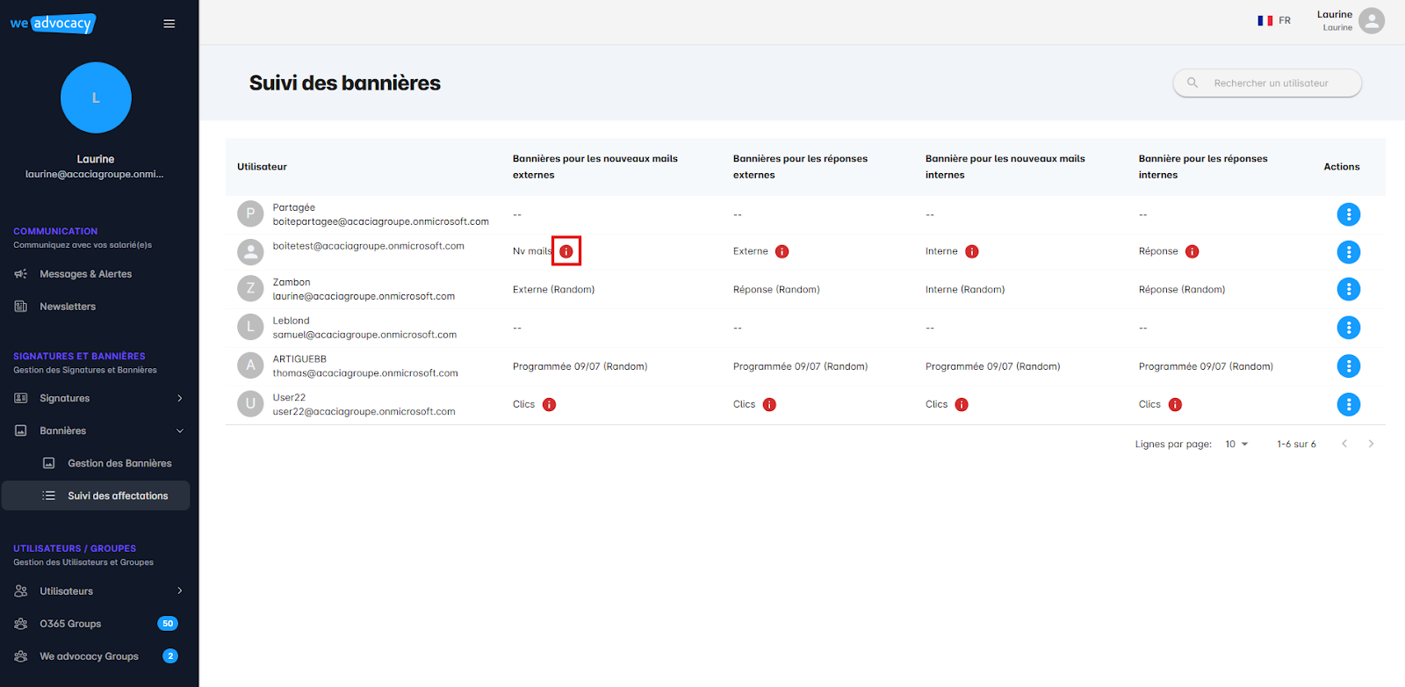This screenshot has height=687, width=1405.
Task: Click Bannière pour les réponses internes header
Action: pyautogui.click(x=1203, y=167)
